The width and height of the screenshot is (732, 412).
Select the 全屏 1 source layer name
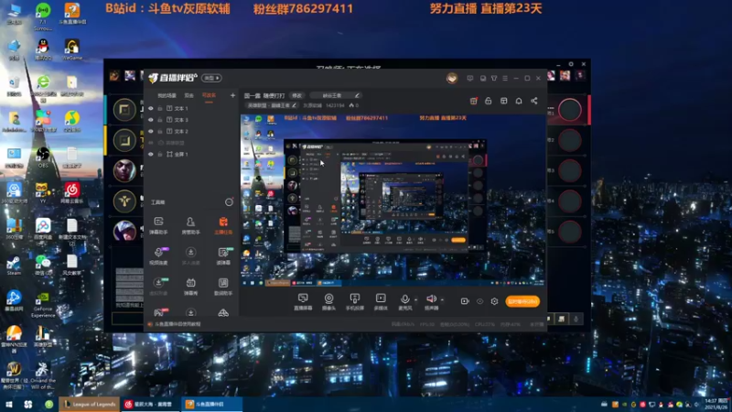pyautogui.click(x=180, y=154)
